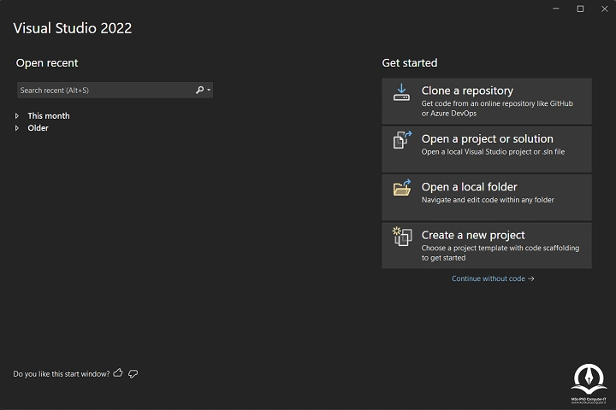Viewport: 616px width, 410px height.
Task: Start via the Create a new project title
Action: click(x=473, y=235)
